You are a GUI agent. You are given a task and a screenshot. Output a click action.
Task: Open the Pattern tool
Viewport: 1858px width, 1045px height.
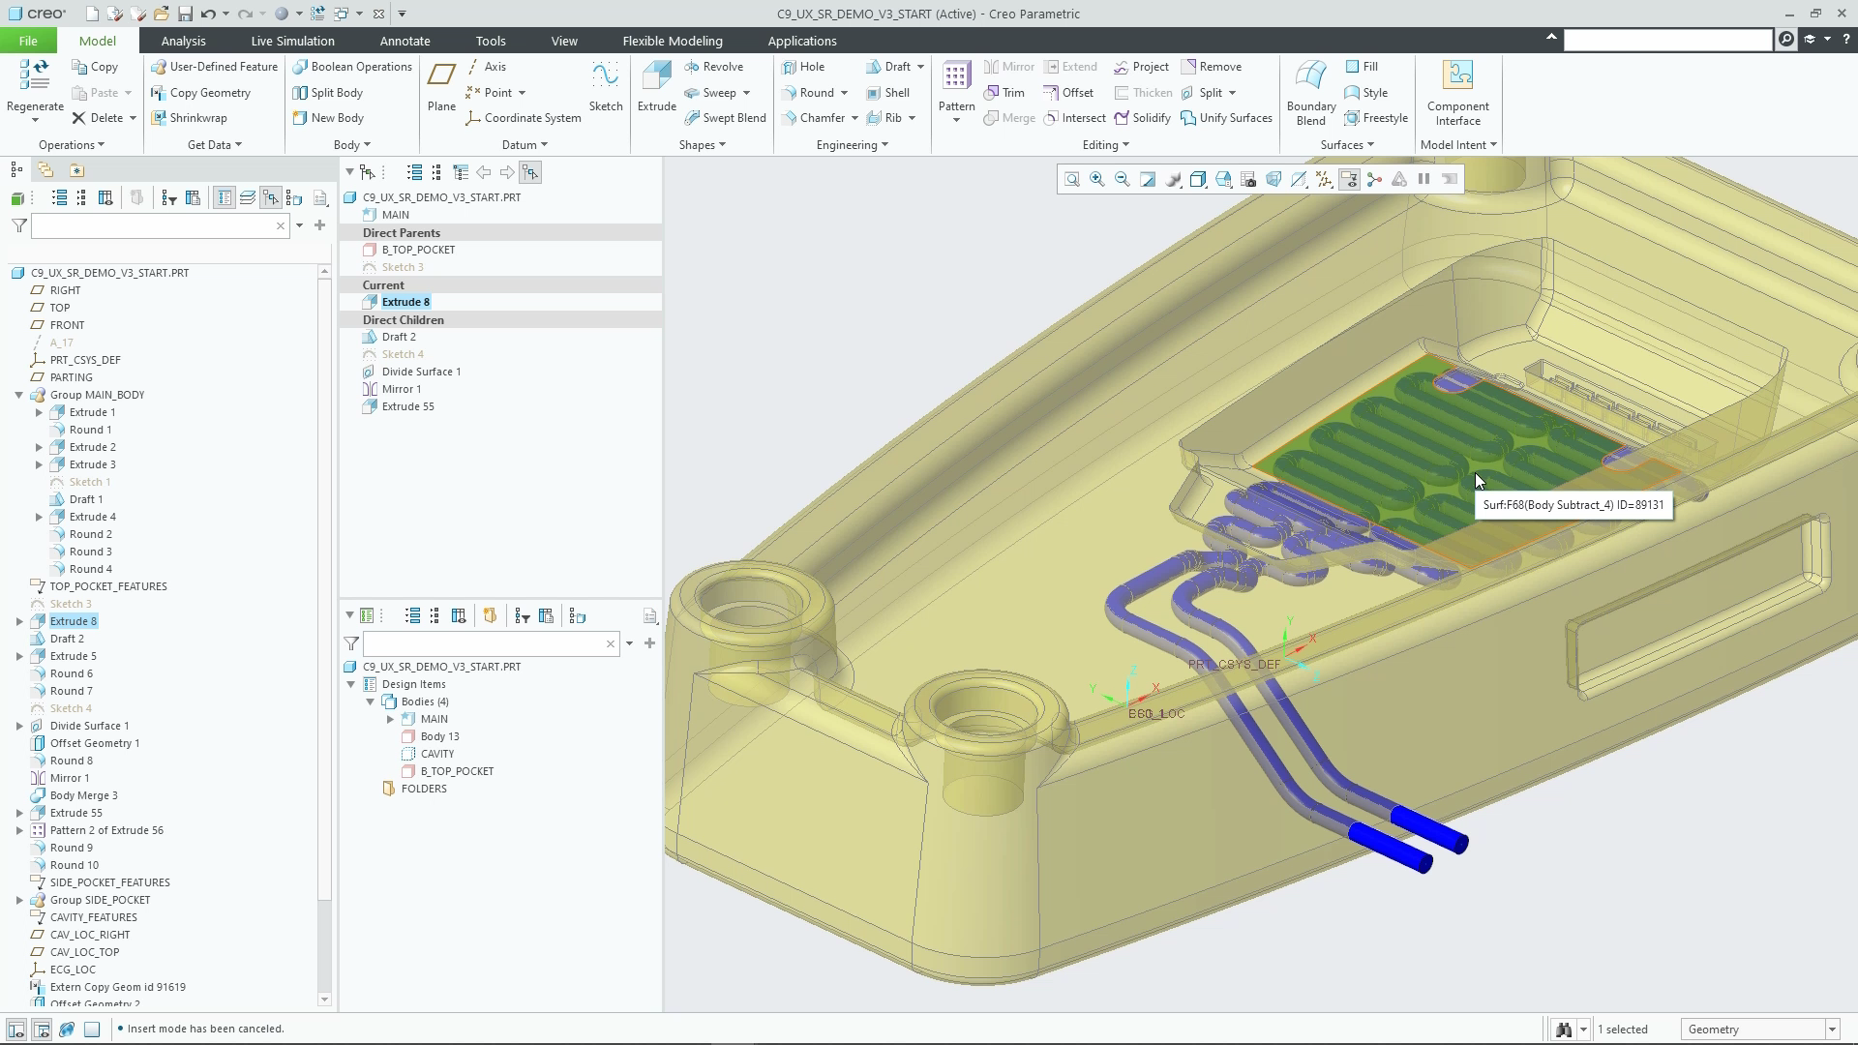click(x=956, y=76)
